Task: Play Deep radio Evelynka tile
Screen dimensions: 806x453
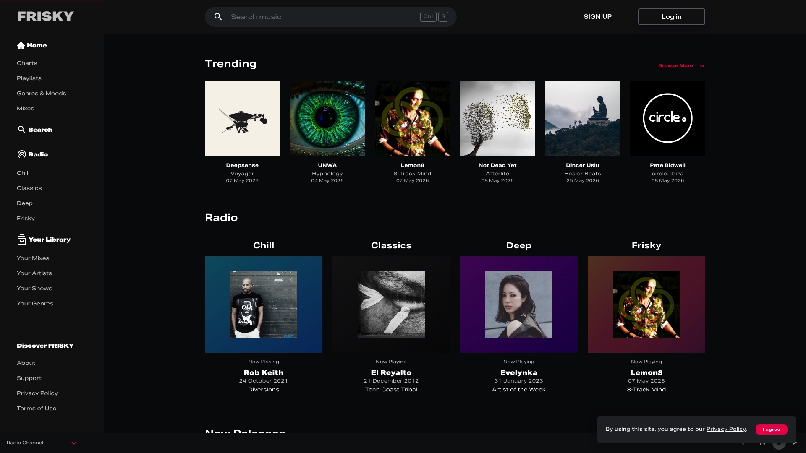Action: click(519, 305)
